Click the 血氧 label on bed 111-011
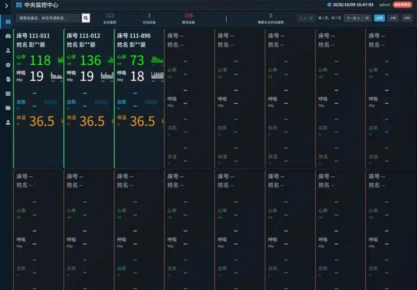This screenshot has height=290, width=417. tap(21, 102)
